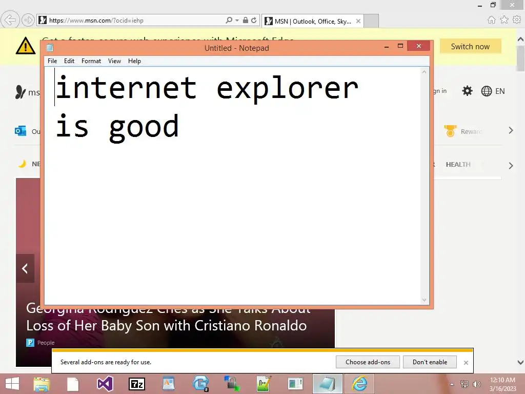Open the Format menu in Notepad
Screen dimensions: 525x394
click(91, 61)
